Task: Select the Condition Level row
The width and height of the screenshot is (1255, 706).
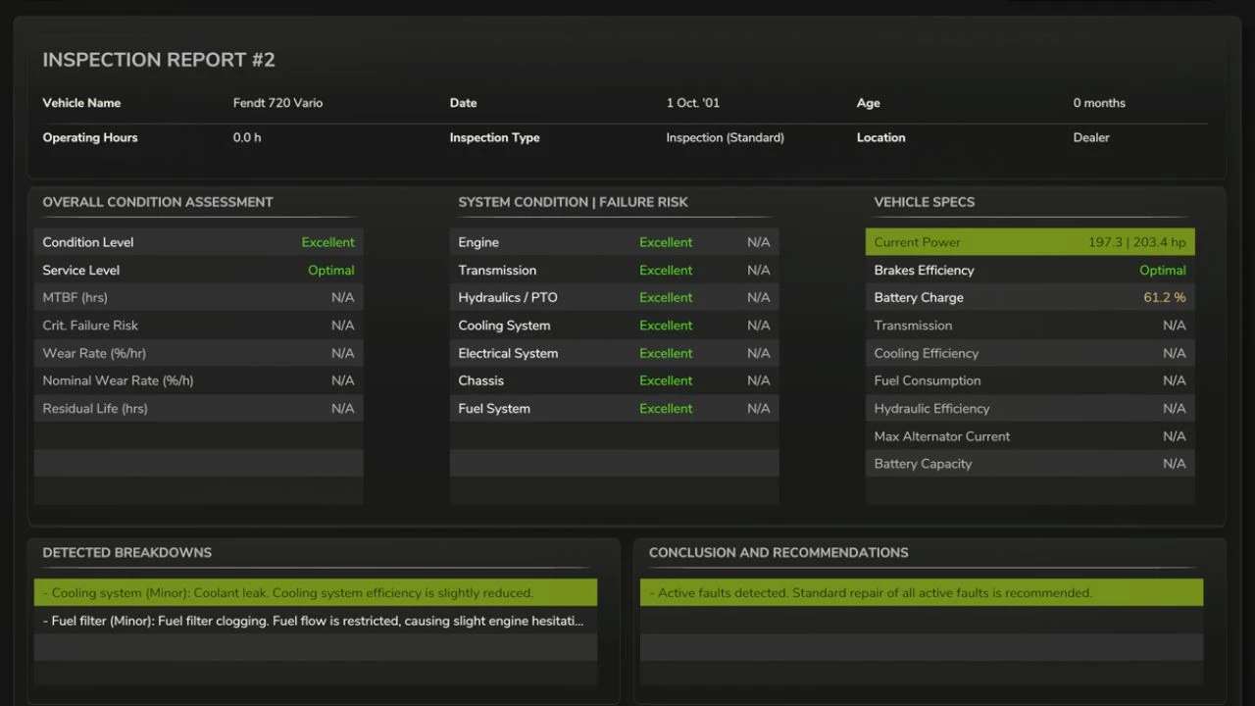Action: click(x=198, y=242)
